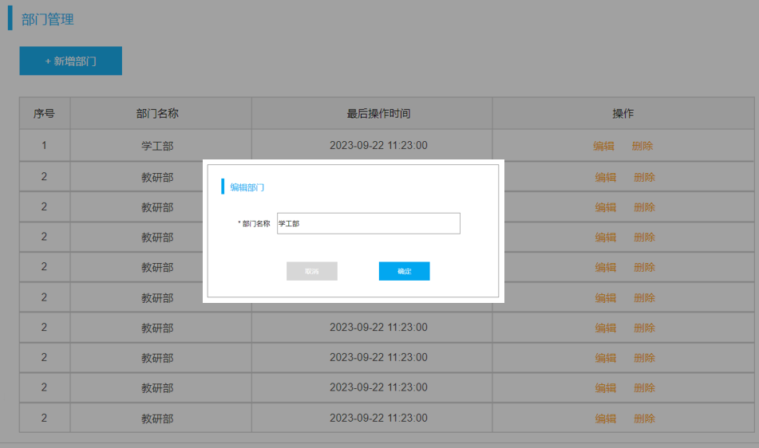Image resolution: width=759 pixels, height=448 pixels.
Task: Click 编辑 in the third table row
Action: [x=606, y=207]
